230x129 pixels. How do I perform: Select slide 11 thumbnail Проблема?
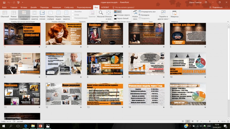tap(22, 94)
